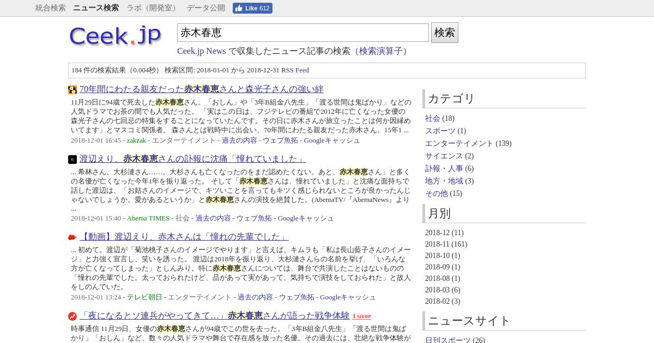Screen dimensions: 654x343
Task: Filter by the 日刊スポーツ news site
Action: [x=448, y=340]
